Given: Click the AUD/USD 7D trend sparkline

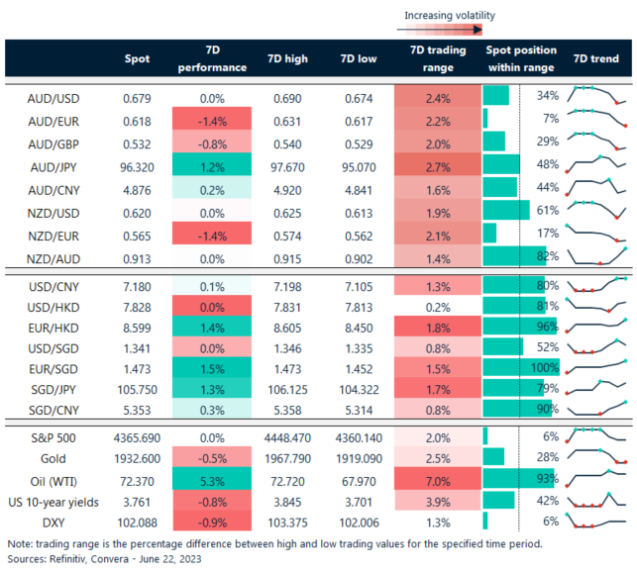Looking at the screenshot, I should (596, 96).
